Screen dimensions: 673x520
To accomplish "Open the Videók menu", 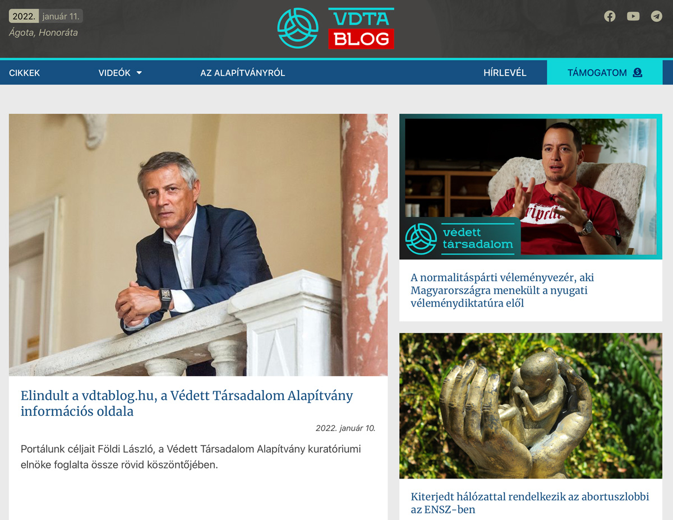I will click(x=120, y=73).
